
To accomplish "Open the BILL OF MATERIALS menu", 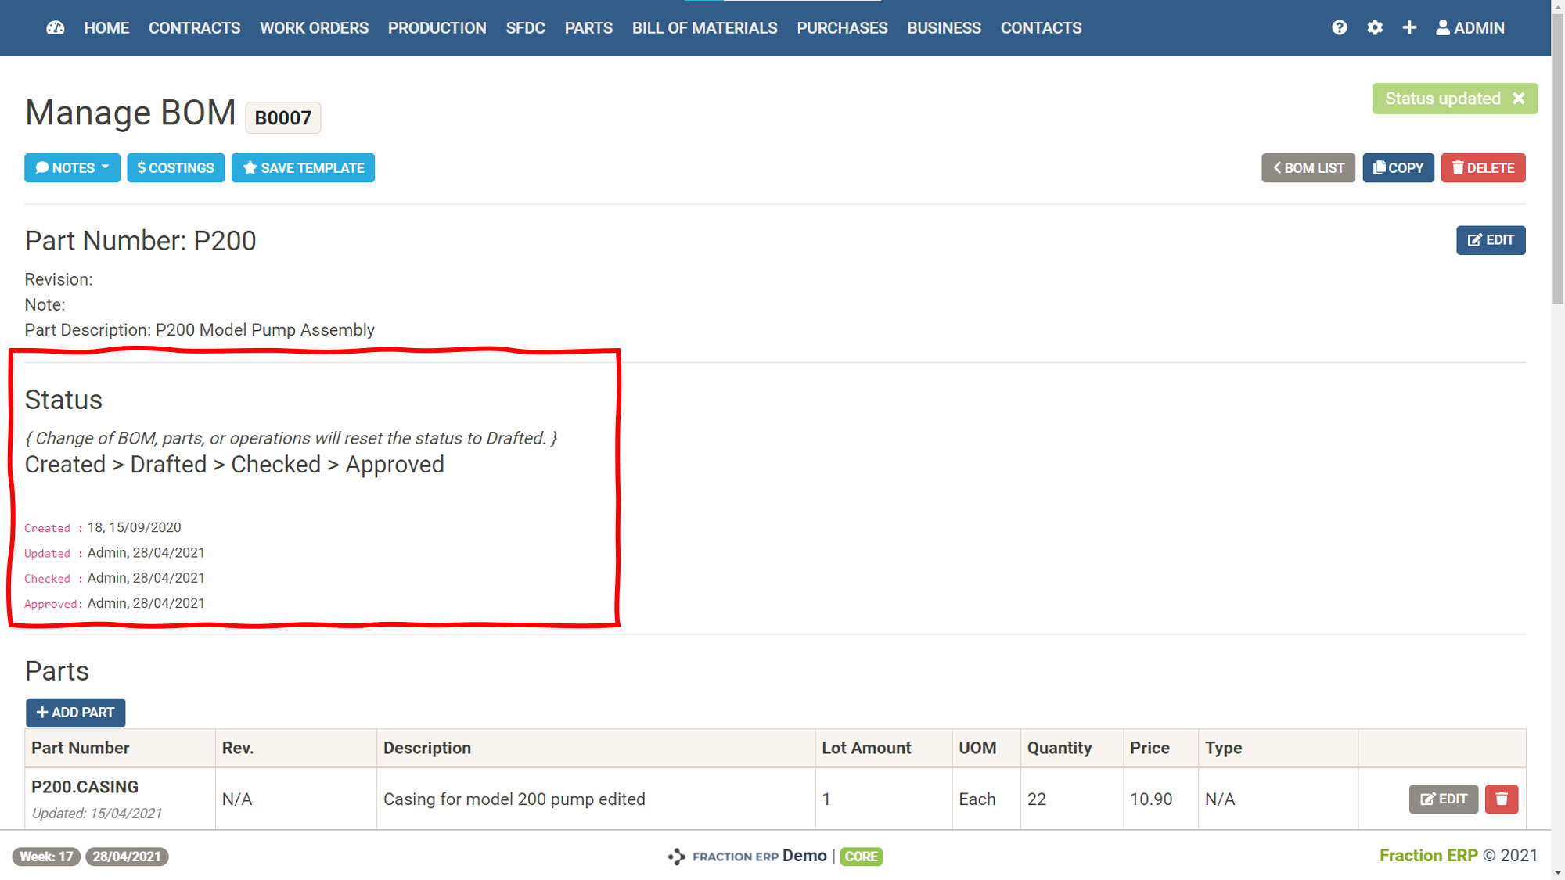I will 704,28.
